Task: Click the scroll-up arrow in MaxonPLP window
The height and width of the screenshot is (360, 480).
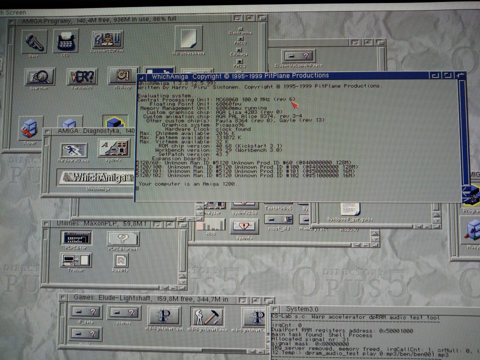Action: pyautogui.click(x=183, y=276)
